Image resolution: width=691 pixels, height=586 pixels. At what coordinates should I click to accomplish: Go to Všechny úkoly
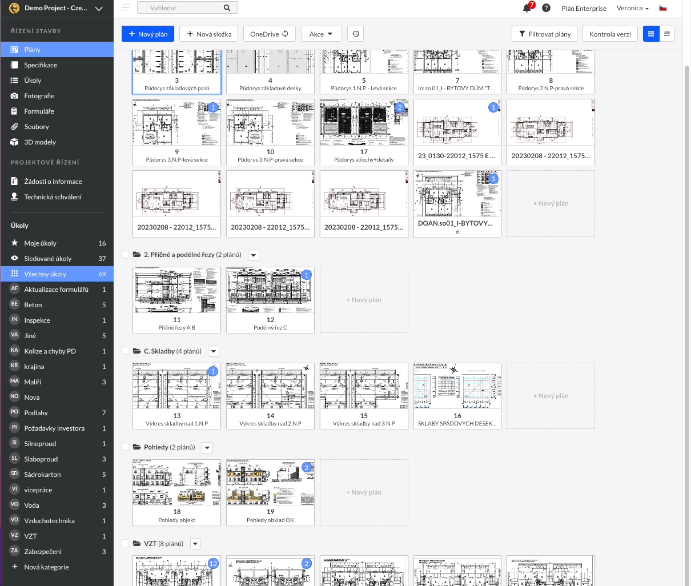pyautogui.click(x=57, y=274)
